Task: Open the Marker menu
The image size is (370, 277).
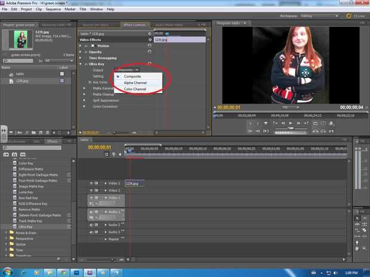Action: 70,9
